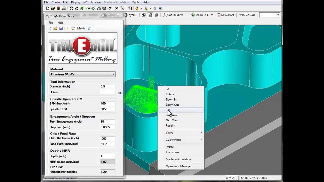The image size is (324, 182).
Task: Click the Coord: VIEW axis control
Action: (x=173, y=15)
